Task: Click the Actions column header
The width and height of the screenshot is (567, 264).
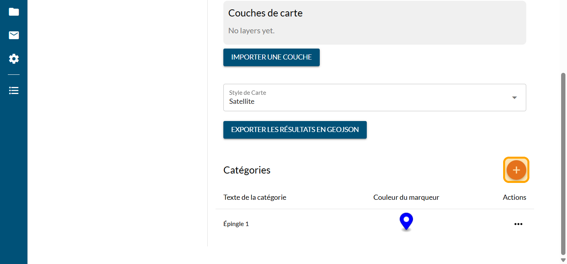Action: [x=514, y=197]
